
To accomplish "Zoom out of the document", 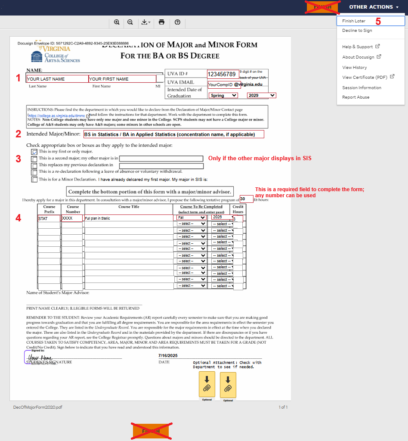I will (130, 22).
